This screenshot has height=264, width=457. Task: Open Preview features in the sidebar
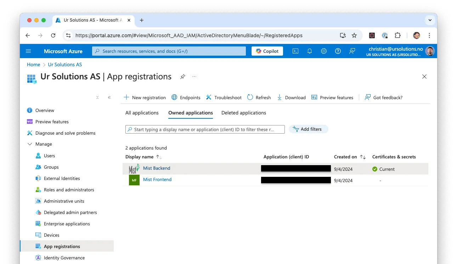[52, 122]
